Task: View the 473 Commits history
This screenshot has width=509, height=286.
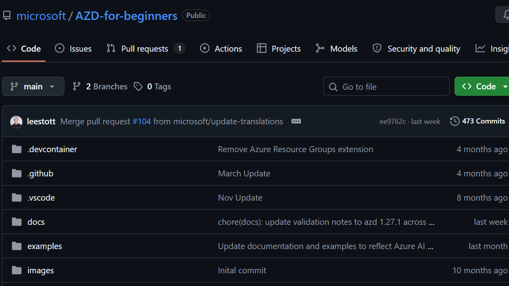Action: click(x=478, y=121)
